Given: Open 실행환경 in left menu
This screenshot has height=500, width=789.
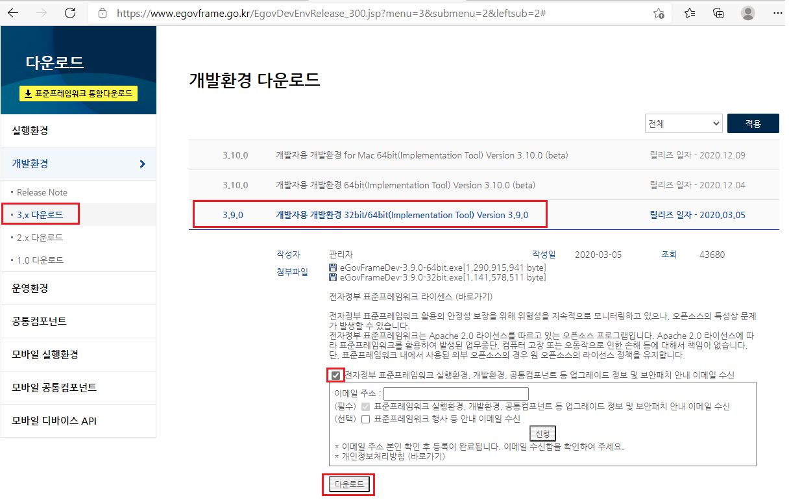Looking at the screenshot, I should [x=78, y=131].
